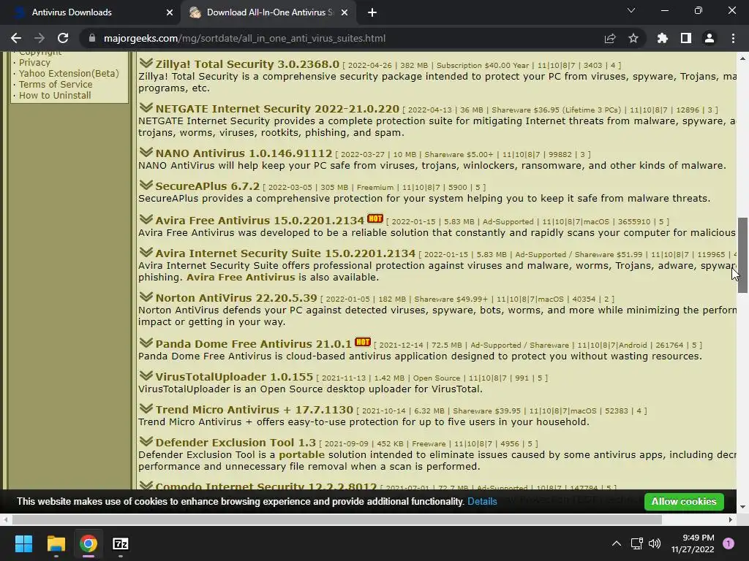Toggle the Chrome side panel
Screen dimensions: 749x561
tap(686, 38)
